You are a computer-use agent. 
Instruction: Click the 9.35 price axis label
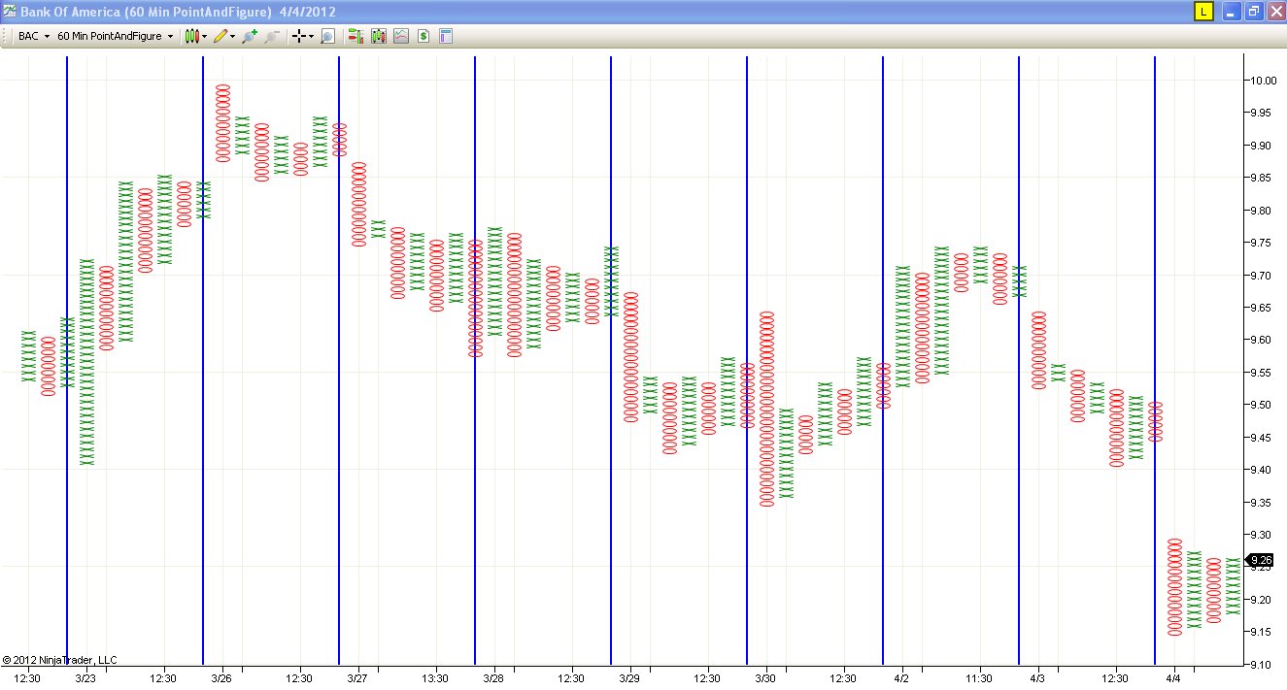pyautogui.click(x=1262, y=503)
